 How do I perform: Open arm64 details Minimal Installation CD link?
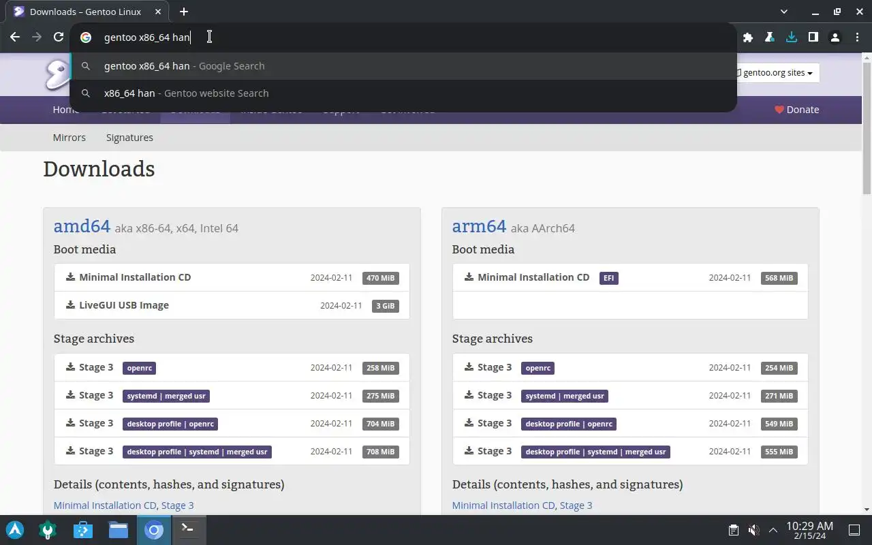pyautogui.click(x=503, y=505)
